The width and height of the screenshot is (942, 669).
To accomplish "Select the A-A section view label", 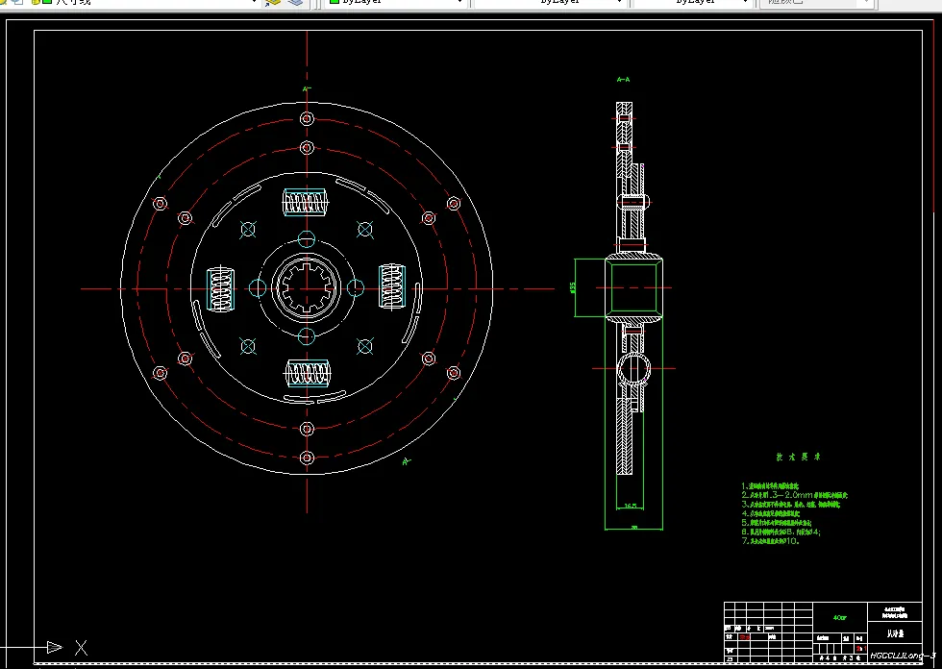I will [x=624, y=79].
